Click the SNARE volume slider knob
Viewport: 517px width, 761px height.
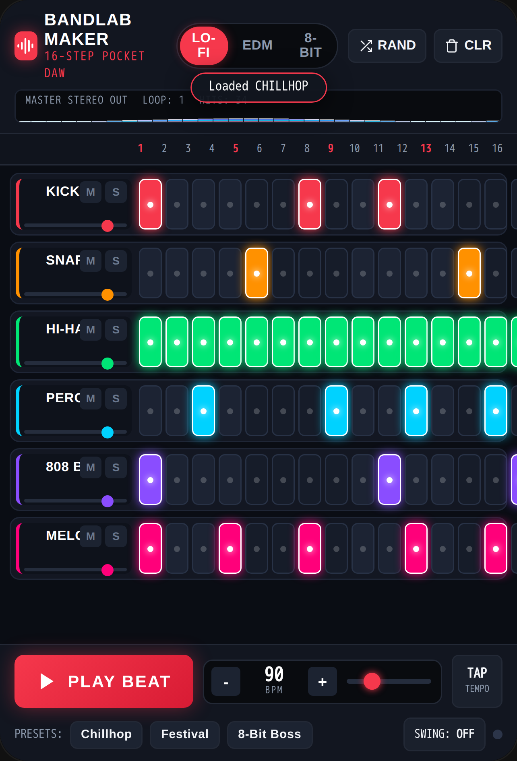(108, 295)
